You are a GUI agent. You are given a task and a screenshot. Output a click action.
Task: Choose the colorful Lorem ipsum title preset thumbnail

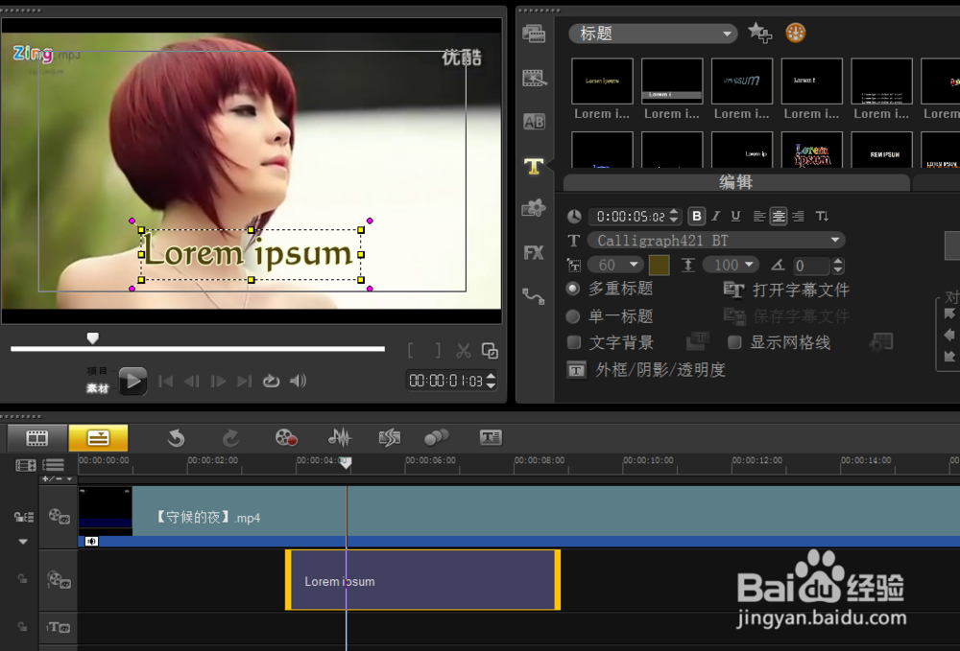click(812, 151)
